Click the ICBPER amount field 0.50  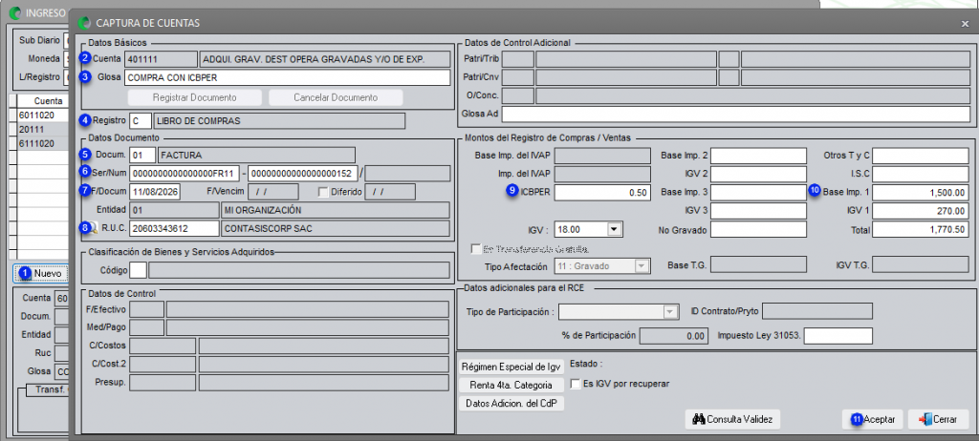click(x=602, y=192)
